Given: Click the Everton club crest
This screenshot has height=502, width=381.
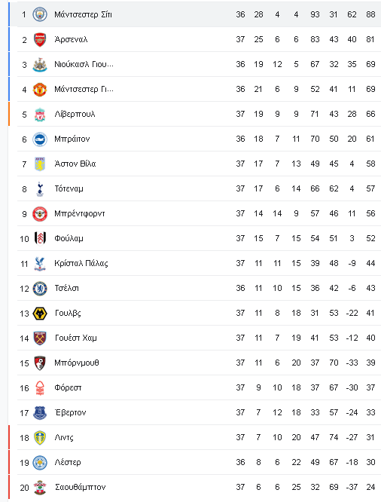Looking at the screenshot, I should click(40, 412).
